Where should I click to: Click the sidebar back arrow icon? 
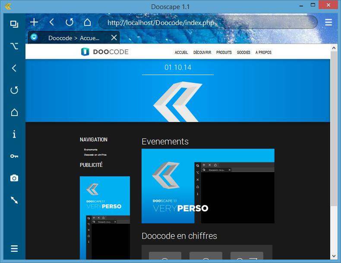tap(14, 68)
